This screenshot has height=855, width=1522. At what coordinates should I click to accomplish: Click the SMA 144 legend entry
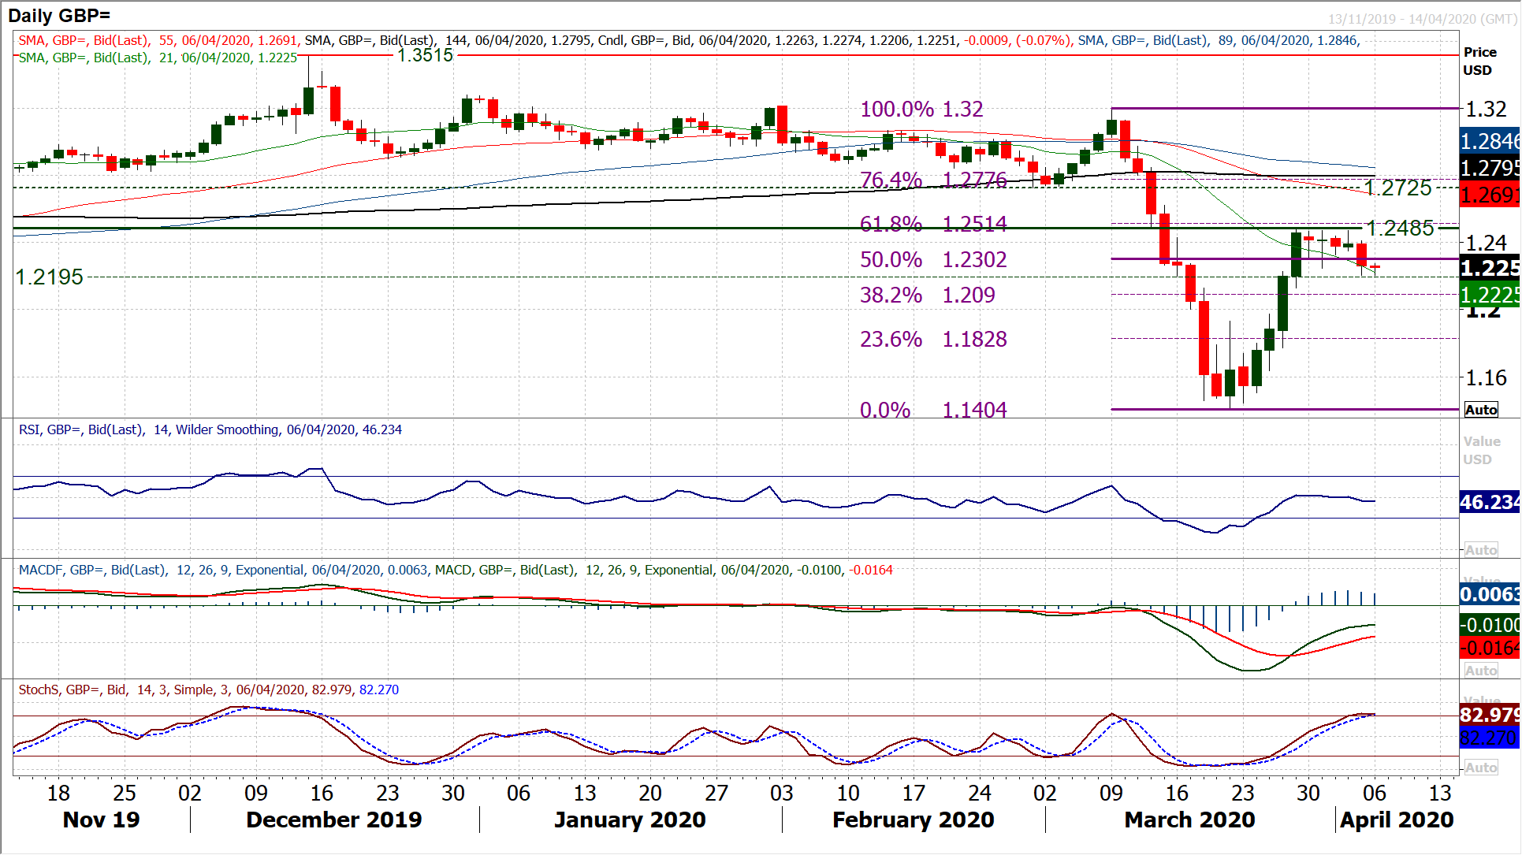click(448, 40)
